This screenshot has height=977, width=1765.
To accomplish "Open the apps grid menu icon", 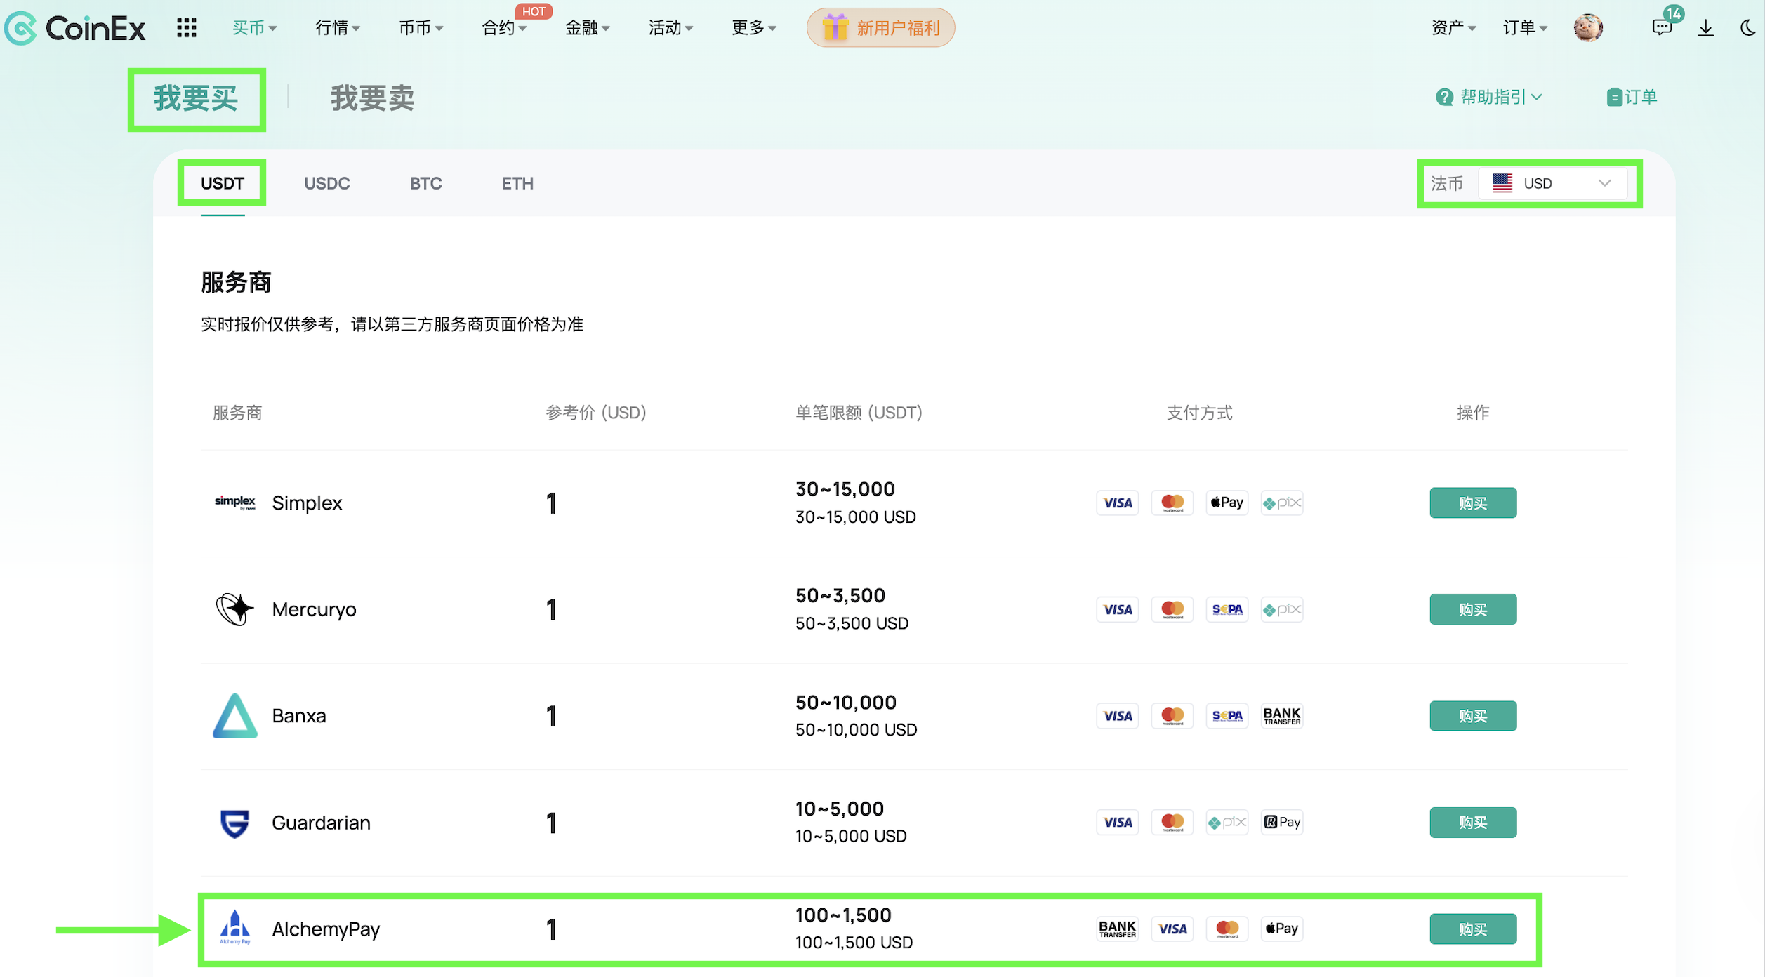I will [x=187, y=28].
